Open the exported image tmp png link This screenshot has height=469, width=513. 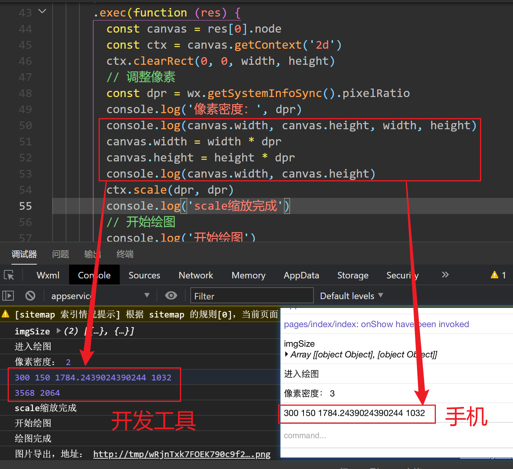tap(182, 454)
